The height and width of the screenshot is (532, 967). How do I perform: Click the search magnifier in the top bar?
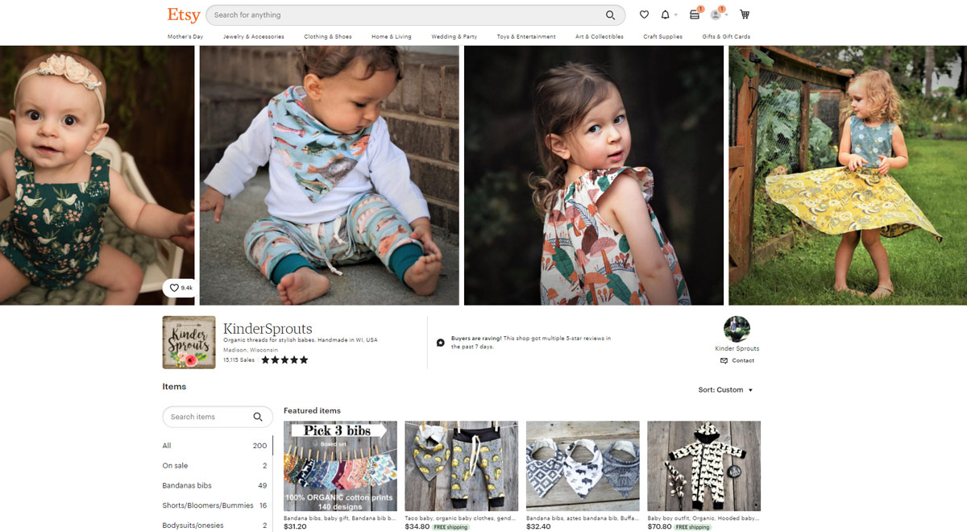(610, 15)
